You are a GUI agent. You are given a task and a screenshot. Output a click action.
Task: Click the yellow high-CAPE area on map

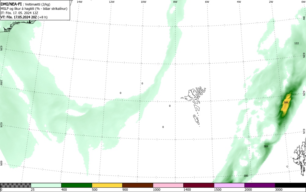tap(286, 105)
